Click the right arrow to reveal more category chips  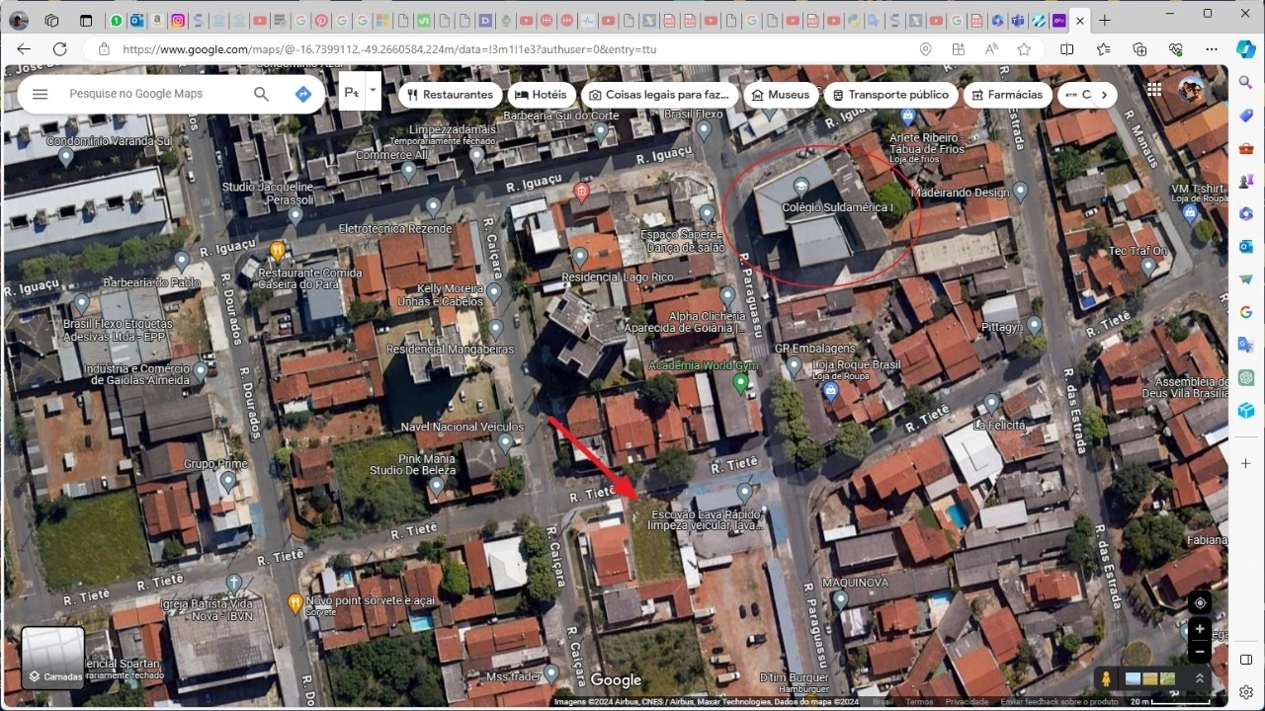[1104, 95]
